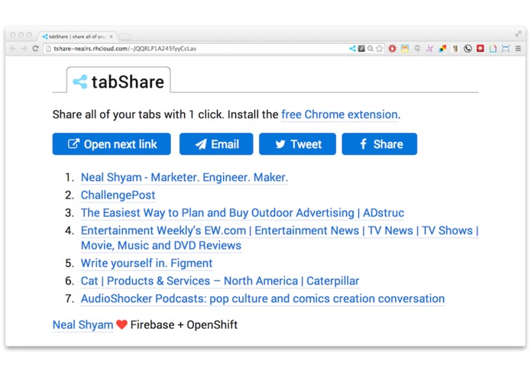531x377 pixels.
Task: Click the macOS zoom window button
Action: (x=29, y=34)
